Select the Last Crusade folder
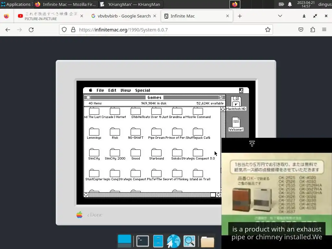The height and width of the screenshot is (249, 332). click(x=94, y=111)
